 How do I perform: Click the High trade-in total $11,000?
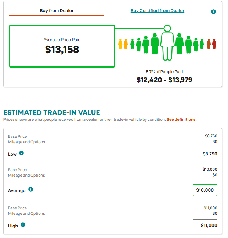[x=209, y=226]
